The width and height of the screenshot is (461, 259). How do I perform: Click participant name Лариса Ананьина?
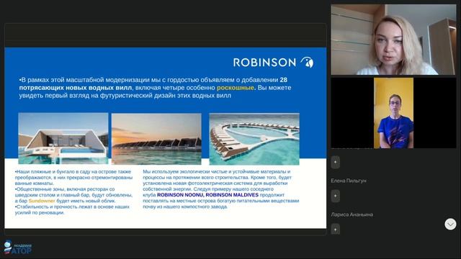(x=352, y=214)
